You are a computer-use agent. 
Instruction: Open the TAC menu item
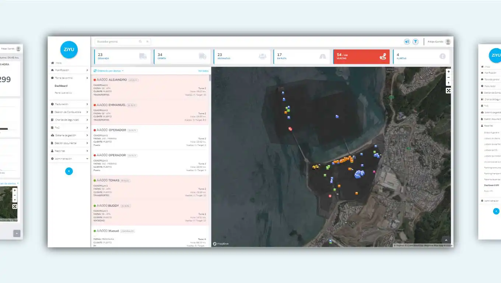click(69, 127)
